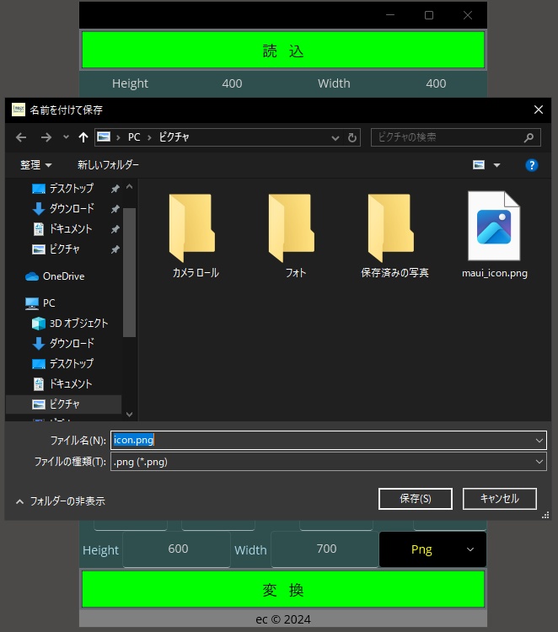Click the save dialog title icon

19,110
